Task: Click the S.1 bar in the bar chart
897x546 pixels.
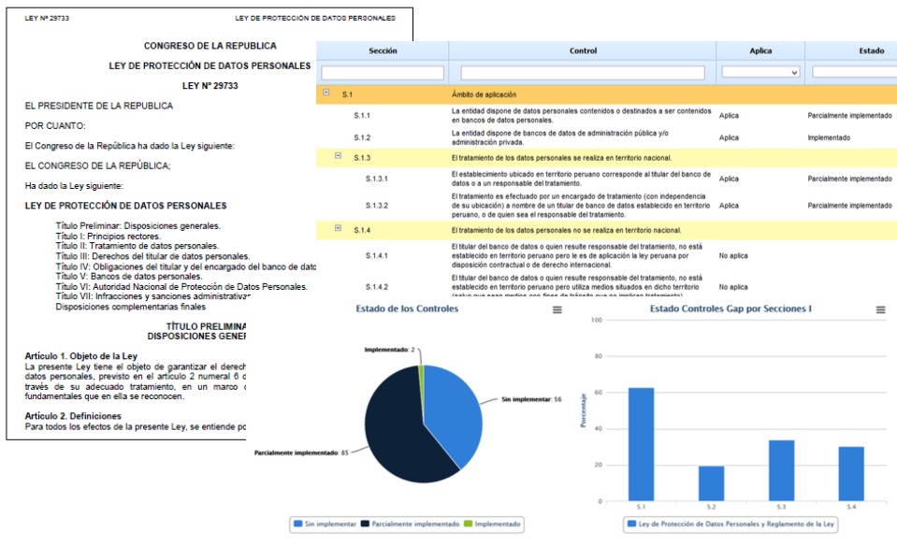Action: pyautogui.click(x=641, y=444)
